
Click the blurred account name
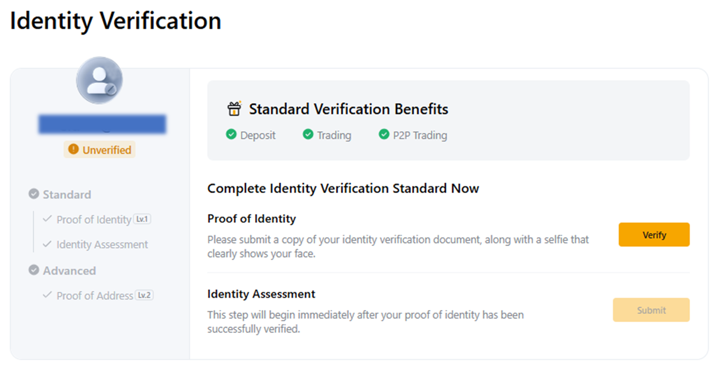102,124
